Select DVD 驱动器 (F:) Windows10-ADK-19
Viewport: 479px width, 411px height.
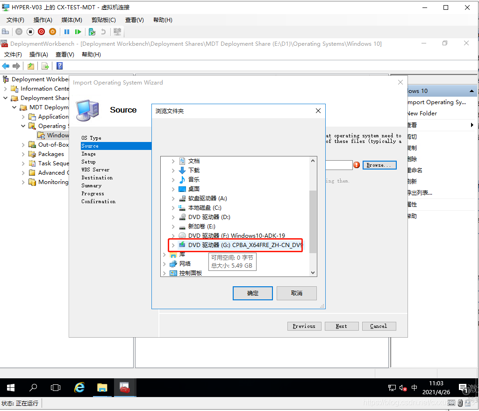point(236,236)
